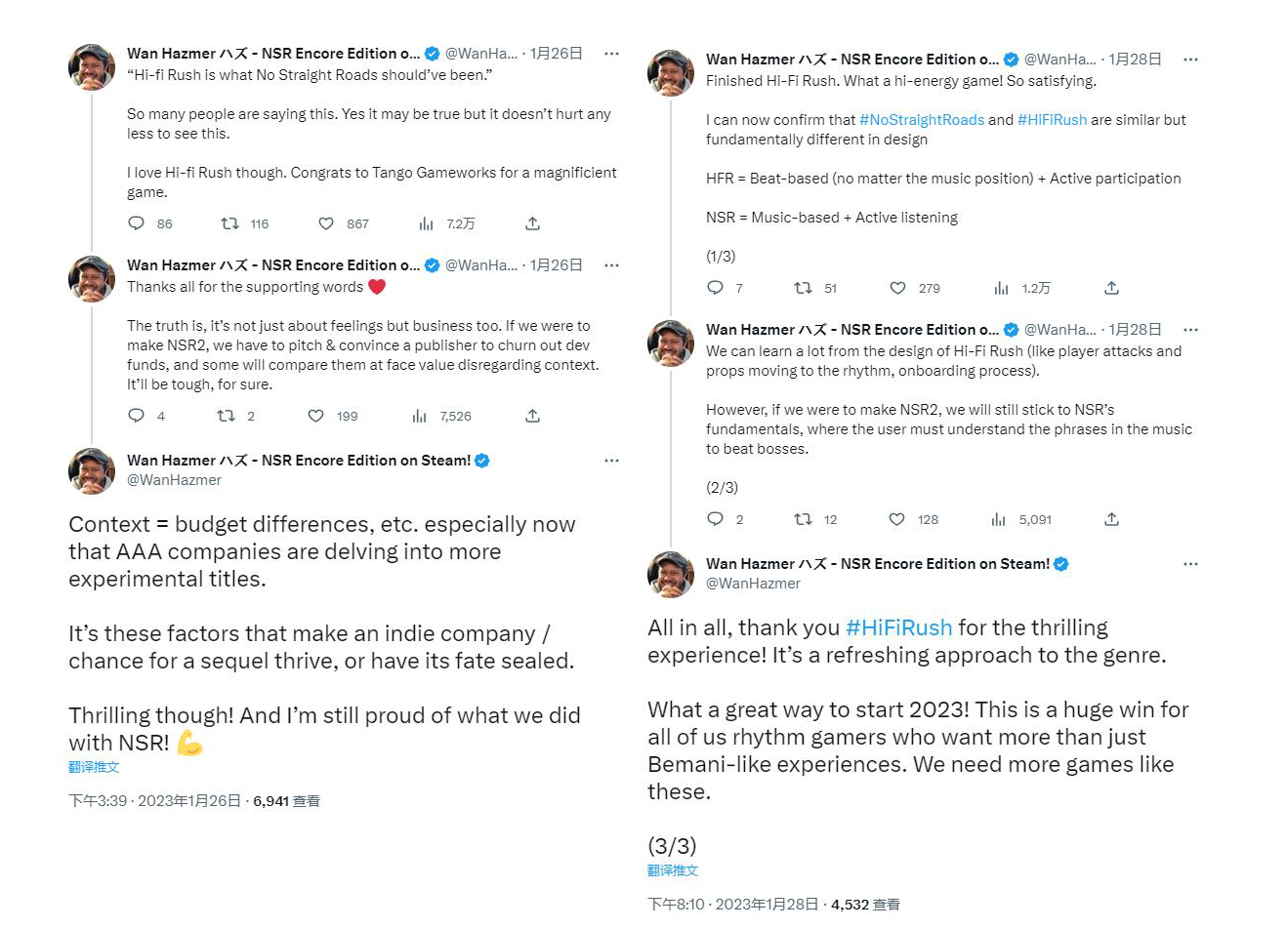This screenshot has width=1287, height=929.
Task: Open the #HiFiRush hashtag in the (3/3) tweet
Action: (898, 627)
